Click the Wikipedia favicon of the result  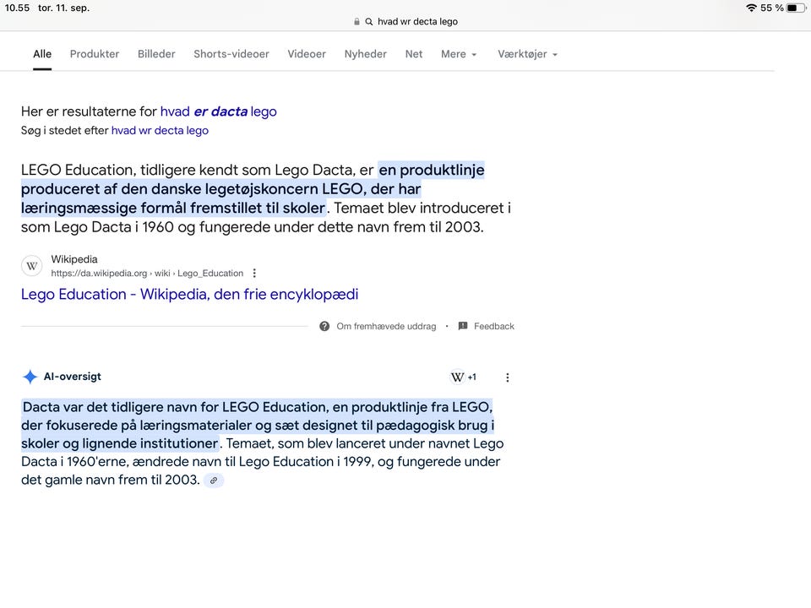[32, 266]
